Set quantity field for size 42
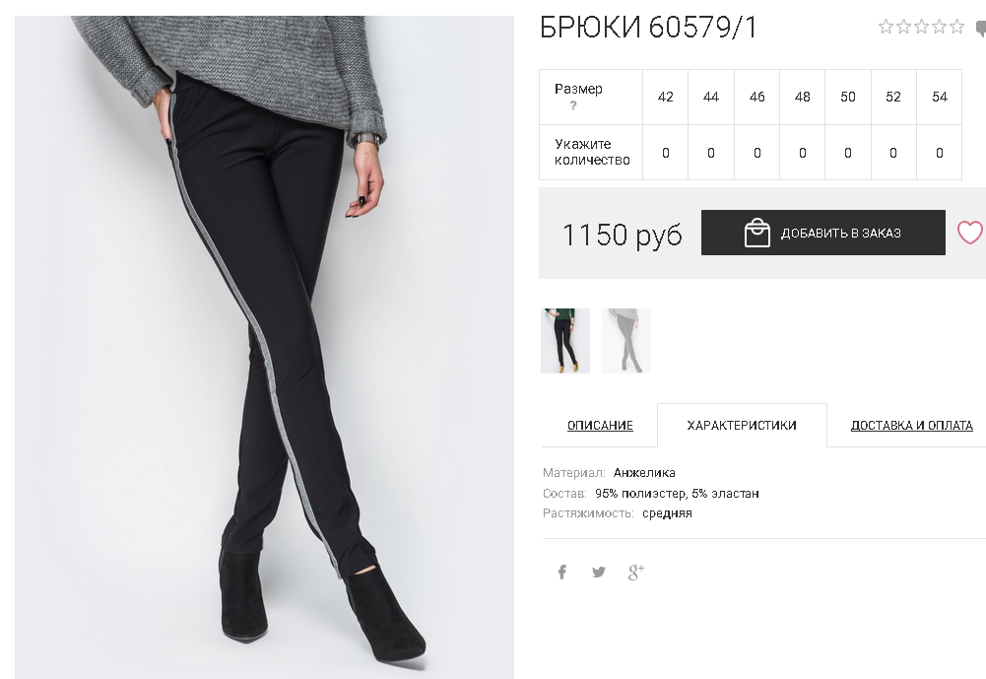The image size is (986, 679). click(665, 153)
